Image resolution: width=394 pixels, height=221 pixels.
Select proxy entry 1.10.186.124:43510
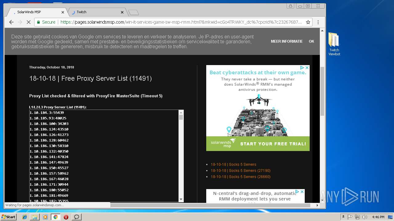(x=49, y=129)
